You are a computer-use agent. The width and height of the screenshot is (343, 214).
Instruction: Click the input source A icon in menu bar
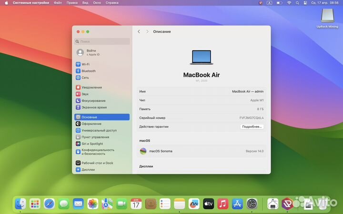269,3
